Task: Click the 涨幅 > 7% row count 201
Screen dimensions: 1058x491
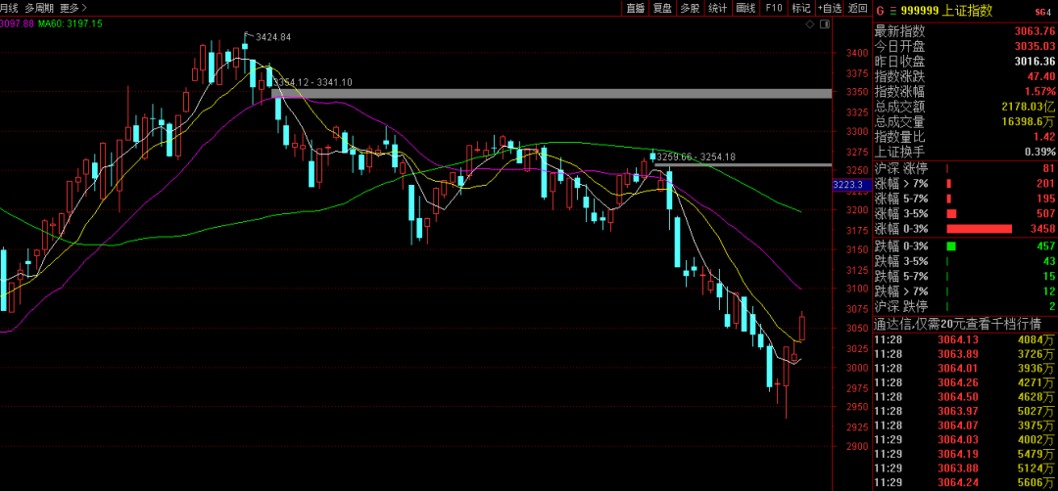Action: click(1045, 184)
